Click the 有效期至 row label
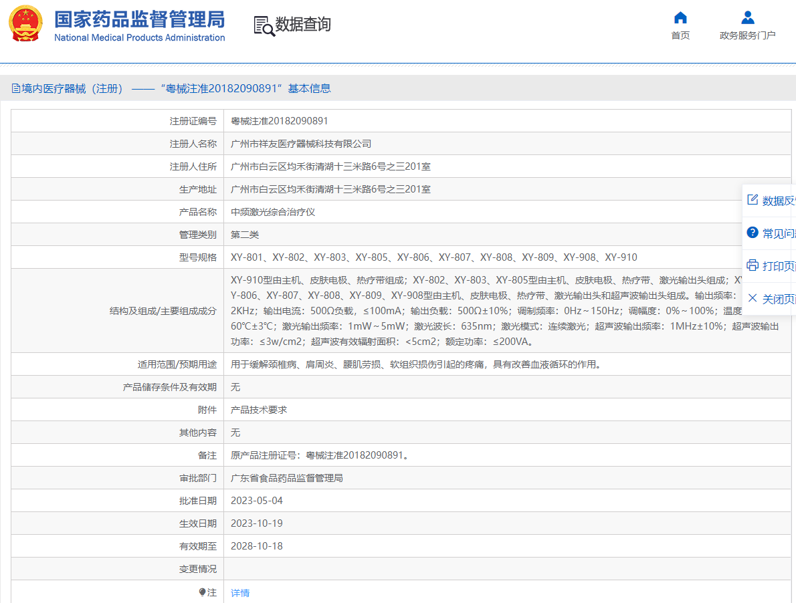This screenshot has width=796, height=603. [x=198, y=547]
